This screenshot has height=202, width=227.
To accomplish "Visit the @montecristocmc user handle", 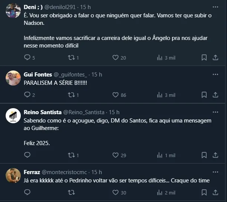I will [66, 172].
